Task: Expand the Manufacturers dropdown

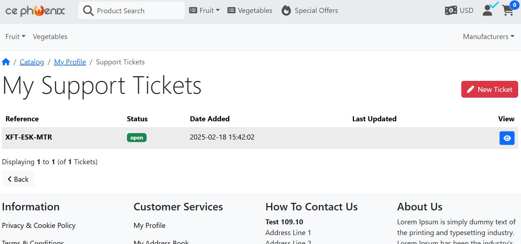Action: [488, 36]
